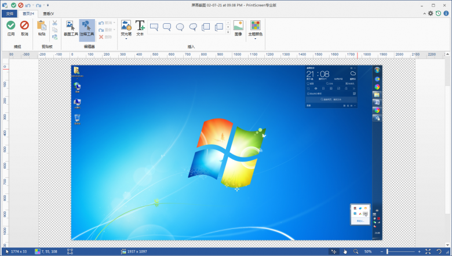Open settings via the gear icon
Screen dimensions: 452x256
(x=431, y=13)
